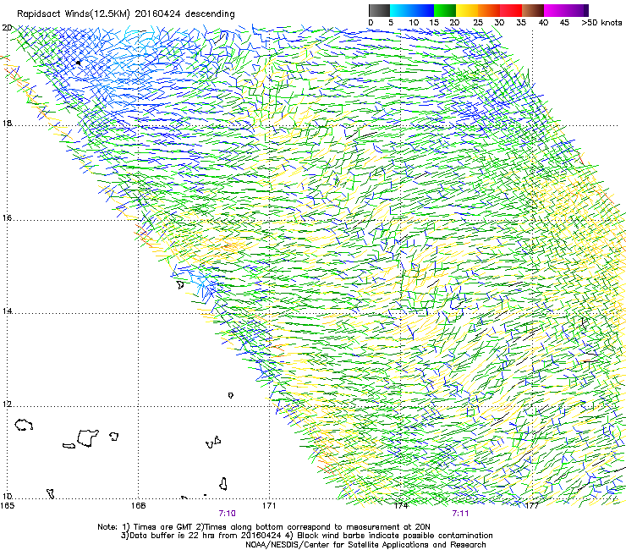The width and height of the screenshot is (626, 550).
Task: Click the magenta 40-45 knots legend swatch
Action: click(x=555, y=10)
